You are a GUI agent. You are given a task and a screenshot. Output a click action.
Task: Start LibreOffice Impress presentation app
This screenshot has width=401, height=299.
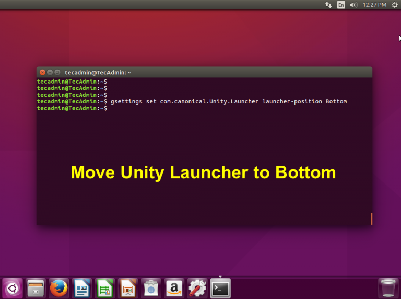click(x=128, y=288)
